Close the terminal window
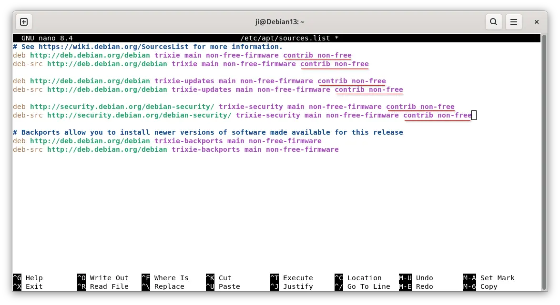This screenshot has width=560, height=305. coord(537,22)
